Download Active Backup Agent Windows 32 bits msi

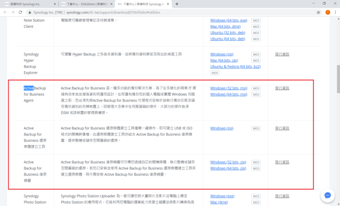[228, 88]
